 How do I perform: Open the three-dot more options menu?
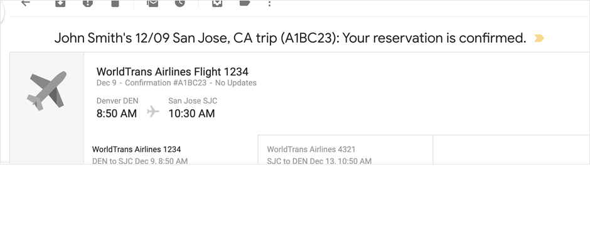(x=269, y=3)
